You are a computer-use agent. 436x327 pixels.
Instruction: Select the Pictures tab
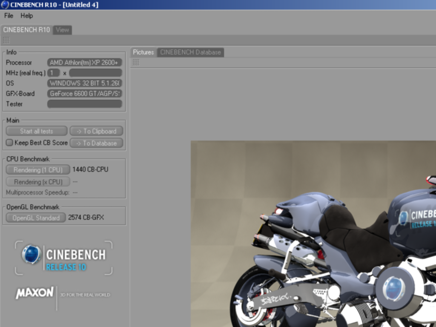(143, 52)
